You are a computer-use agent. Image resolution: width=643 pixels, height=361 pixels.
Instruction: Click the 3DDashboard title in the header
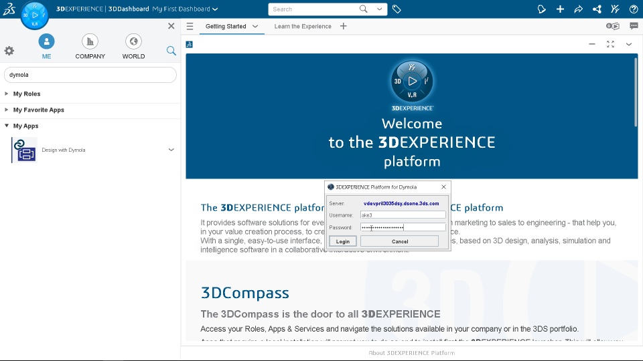tap(129, 9)
